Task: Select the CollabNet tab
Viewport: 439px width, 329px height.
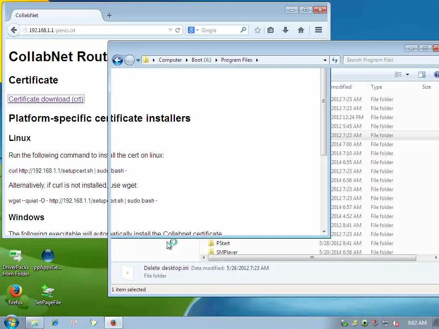Action: (56, 15)
